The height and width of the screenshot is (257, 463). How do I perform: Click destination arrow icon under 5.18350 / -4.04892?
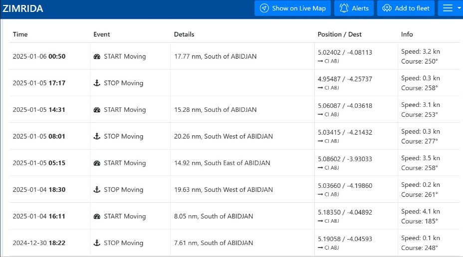point(320,221)
